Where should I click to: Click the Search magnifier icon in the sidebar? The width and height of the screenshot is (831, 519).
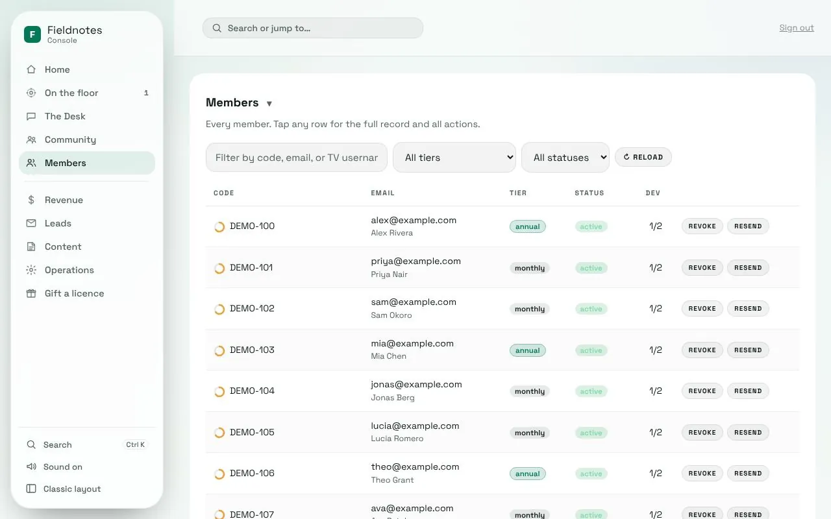(31, 445)
